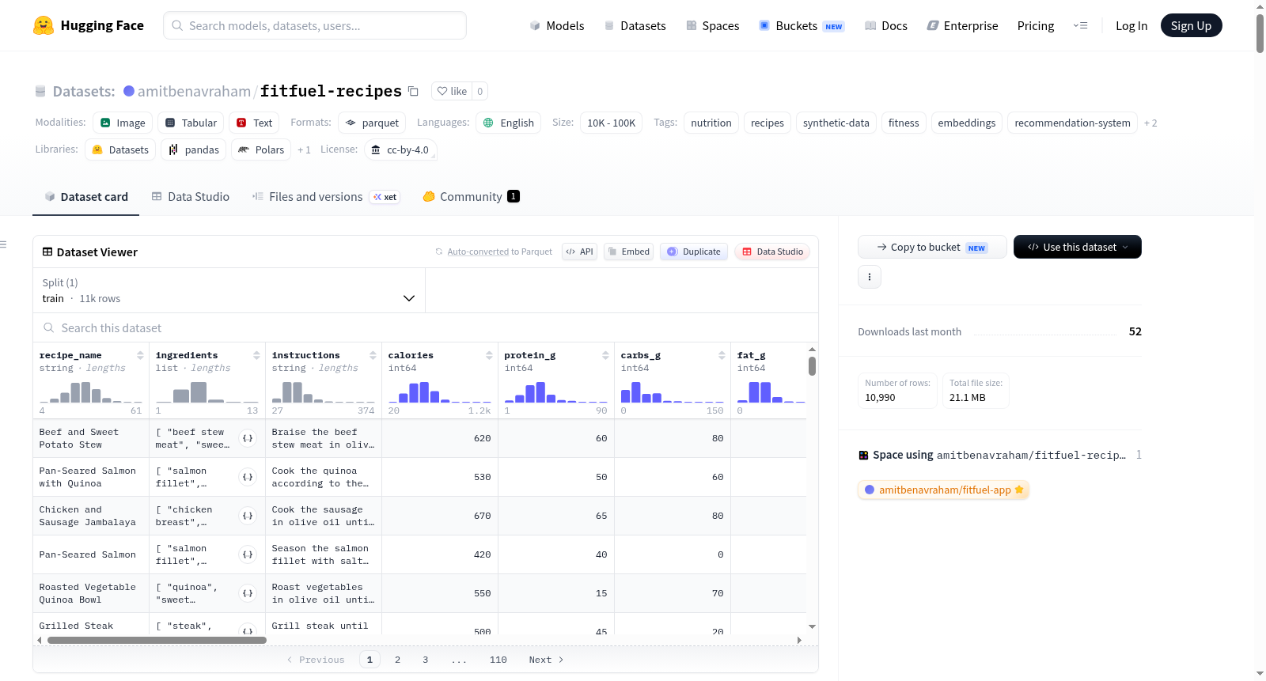Go to Spaces in the top navigation
Image resolution: width=1266 pixels, height=681 pixels.
[713, 25]
